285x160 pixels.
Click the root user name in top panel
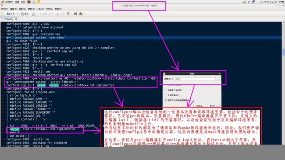click(281, 2)
